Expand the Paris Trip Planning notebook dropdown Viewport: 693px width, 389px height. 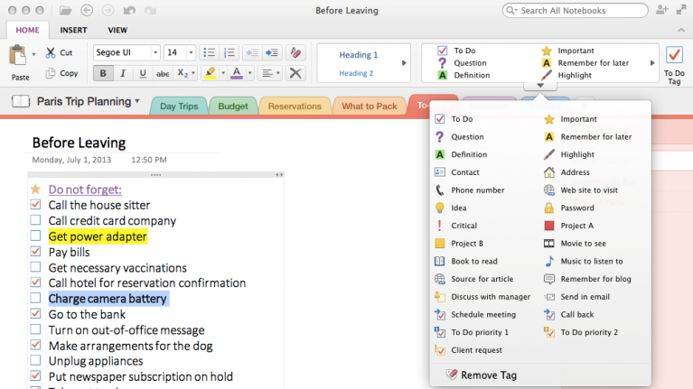(x=137, y=102)
